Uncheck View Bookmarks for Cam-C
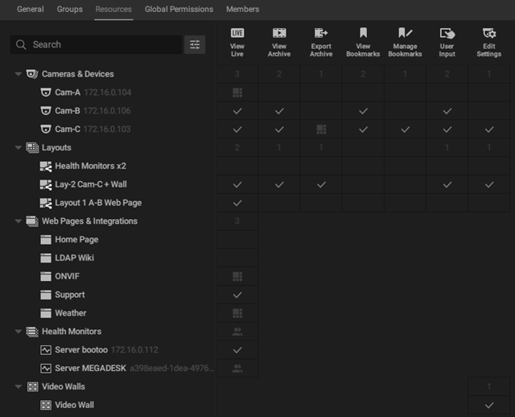The image size is (515, 417). (x=363, y=129)
